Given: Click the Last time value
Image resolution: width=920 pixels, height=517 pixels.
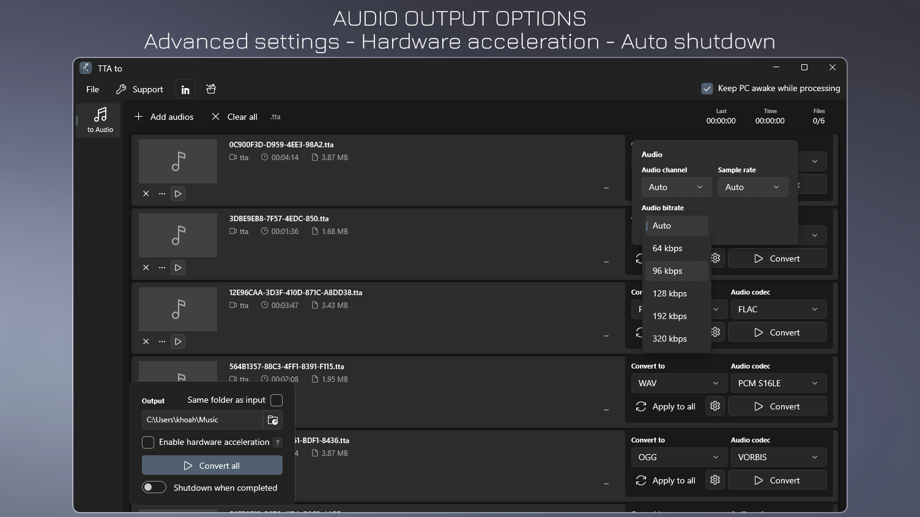Looking at the screenshot, I should (x=721, y=121).
